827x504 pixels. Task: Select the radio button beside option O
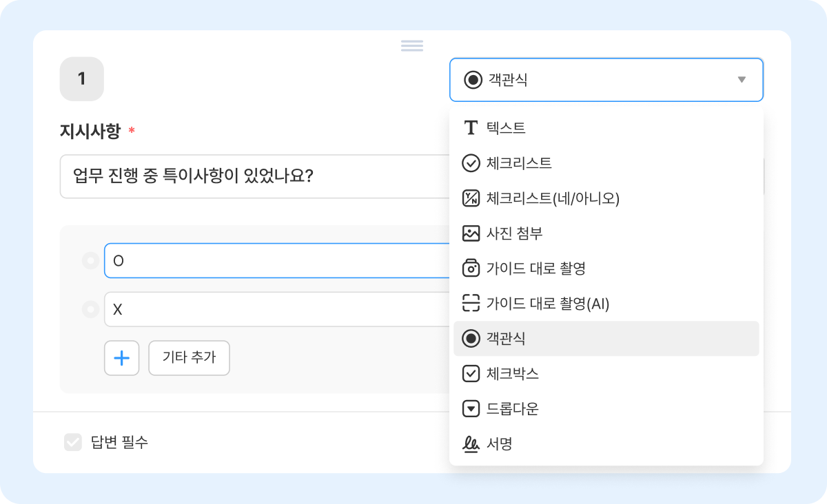coord(90,261)
